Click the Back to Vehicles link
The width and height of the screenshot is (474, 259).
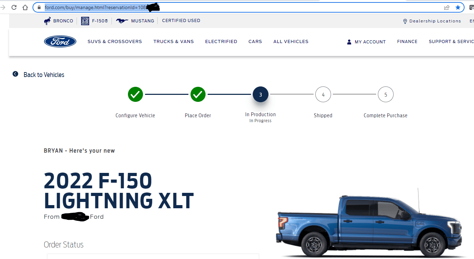(x=44, y=75)
